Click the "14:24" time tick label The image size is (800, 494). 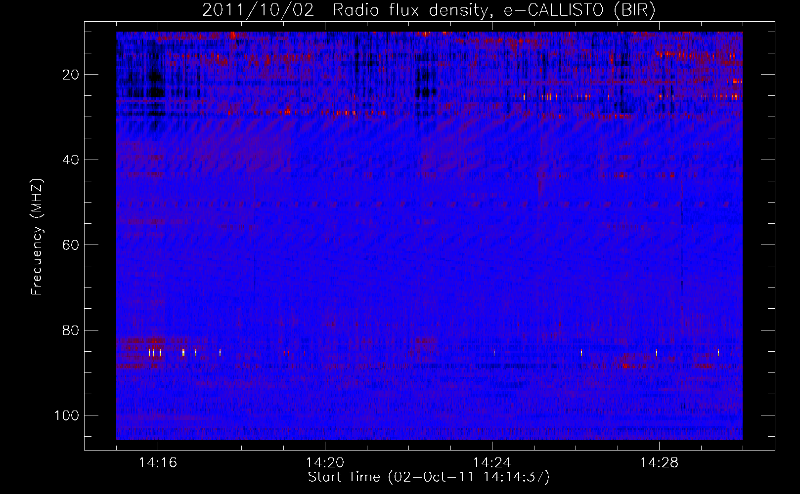(492, 463)
